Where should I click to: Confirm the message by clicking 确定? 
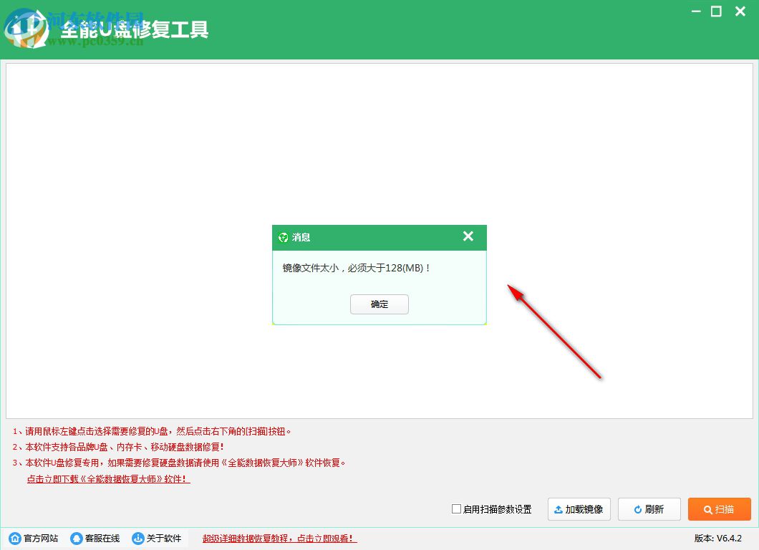379,304
